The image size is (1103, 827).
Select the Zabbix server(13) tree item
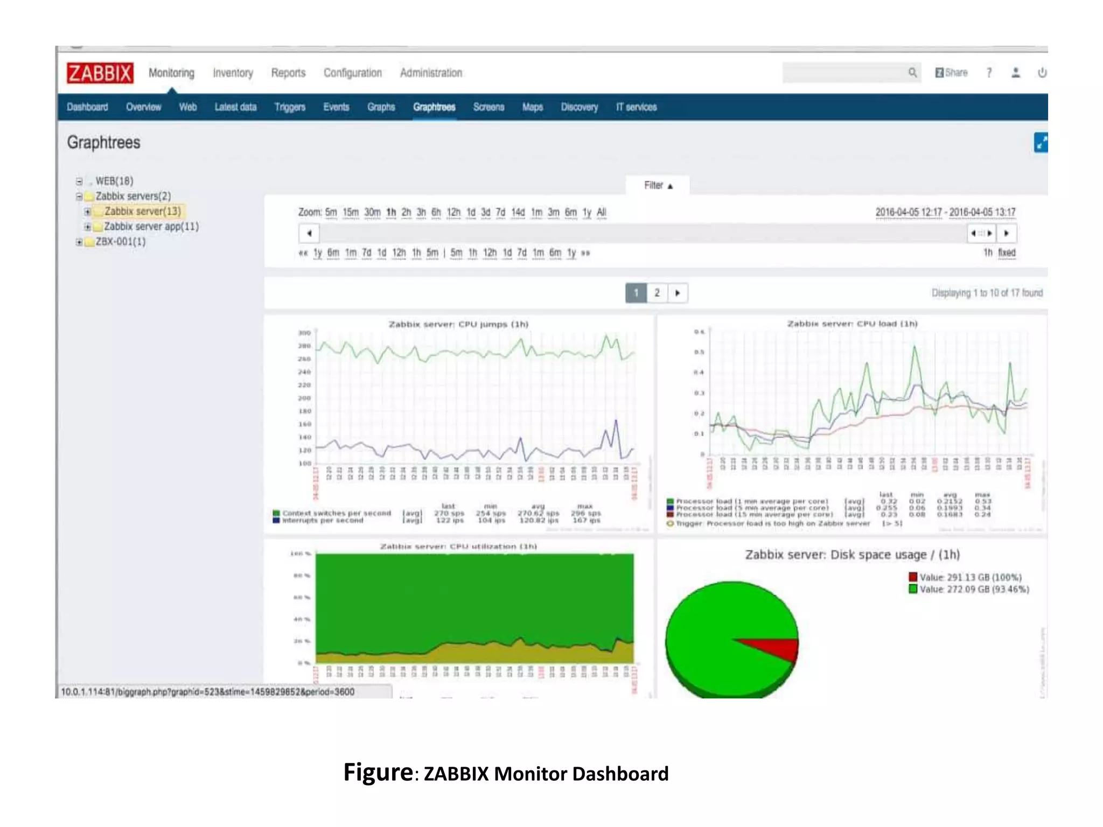[x=143, y=212]
